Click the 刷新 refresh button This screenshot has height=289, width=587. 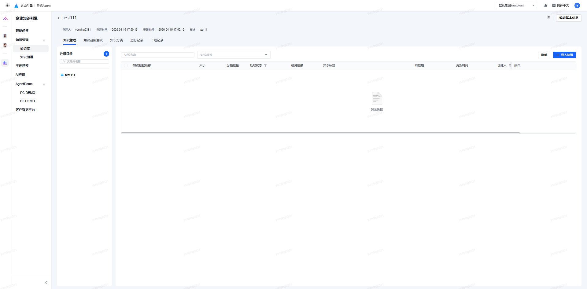pyautogui.click(x=544, y=55)
